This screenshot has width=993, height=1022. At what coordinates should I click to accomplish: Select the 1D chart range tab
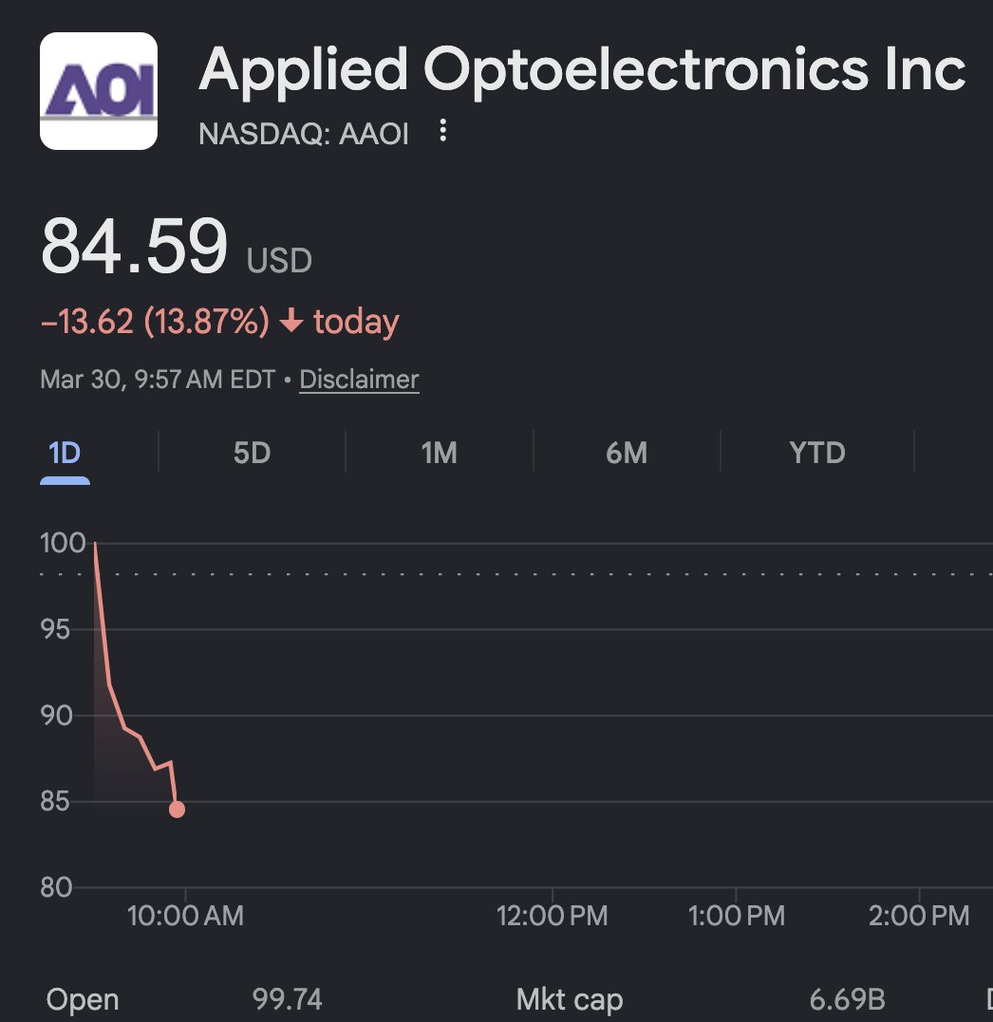pos(65,454)
